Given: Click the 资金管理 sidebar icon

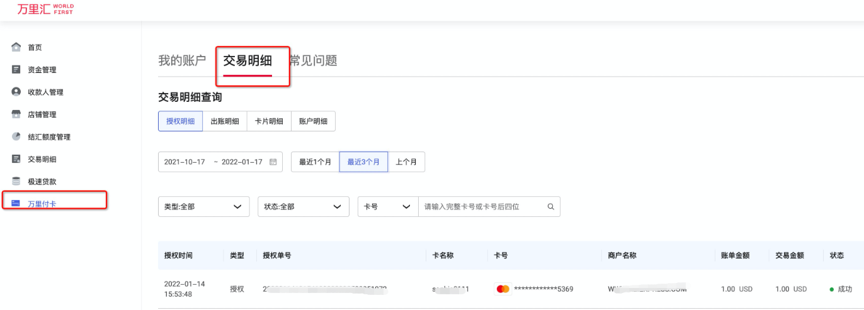Looking at the screenshot, I should 16,70.
